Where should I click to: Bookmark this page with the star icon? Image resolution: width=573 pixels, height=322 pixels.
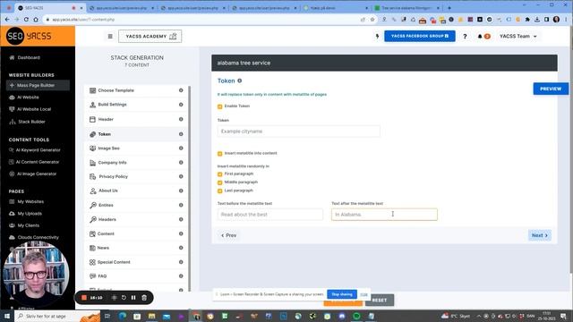(x=372, y=20)
